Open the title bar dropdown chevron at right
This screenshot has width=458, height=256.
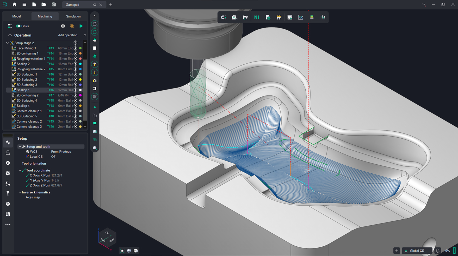tap(424, 5)
